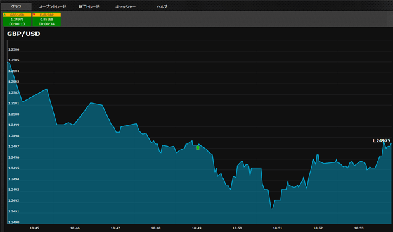
Task: Click red down arrow on EUR/GBP tile
Action: [x=34, y=15]
